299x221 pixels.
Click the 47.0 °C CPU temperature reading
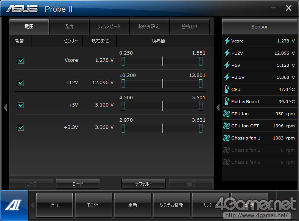[287, 89]
